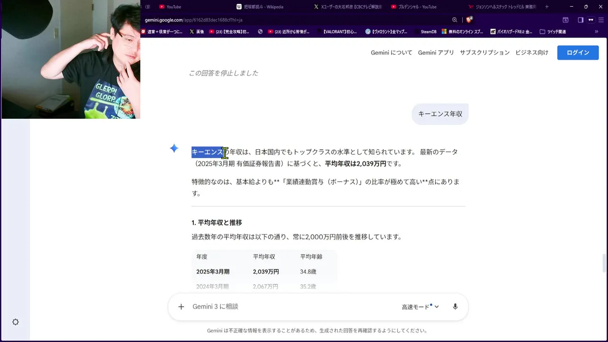Screen dimensions: 608x342
Task: Click the 2025年3月期 table cell
Action: [x=213, y=272]
